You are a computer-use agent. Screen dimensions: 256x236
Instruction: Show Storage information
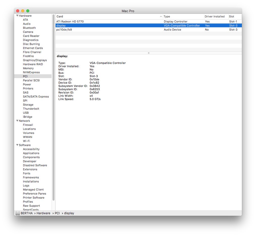pos(28,105)
